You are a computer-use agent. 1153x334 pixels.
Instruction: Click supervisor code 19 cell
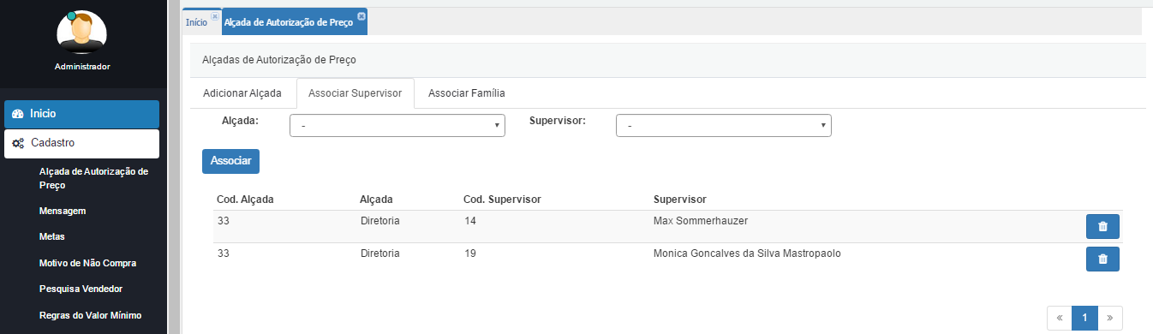tap(469, 253)
